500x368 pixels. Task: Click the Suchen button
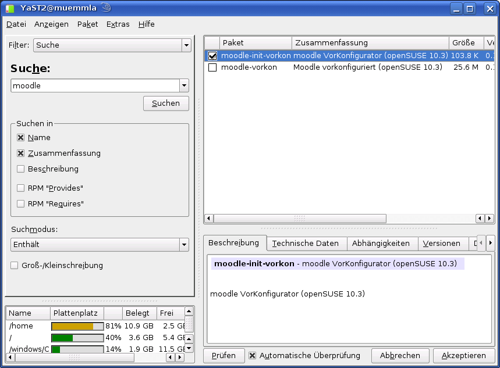click(166, 103)
